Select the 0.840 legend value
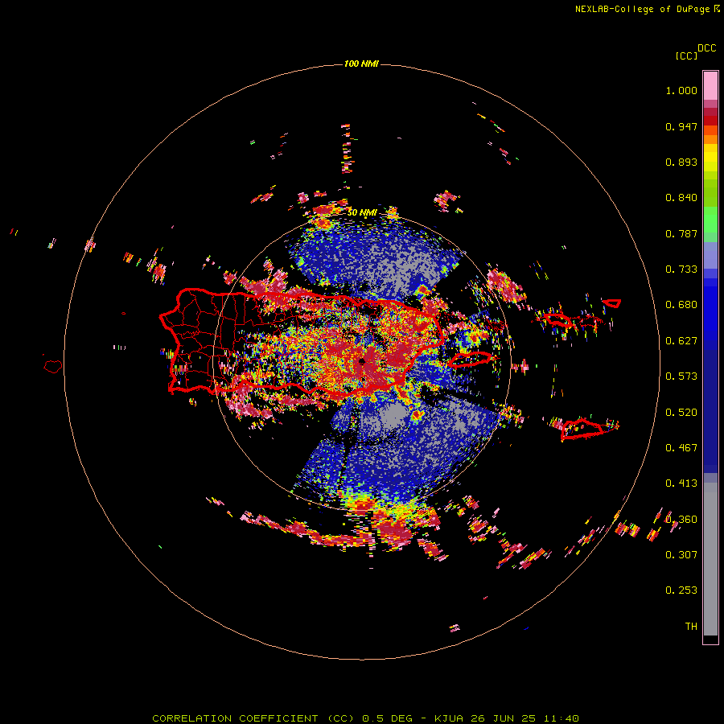Image resolution: width=724 pixels, height=724 pixels. coord(681,198)
